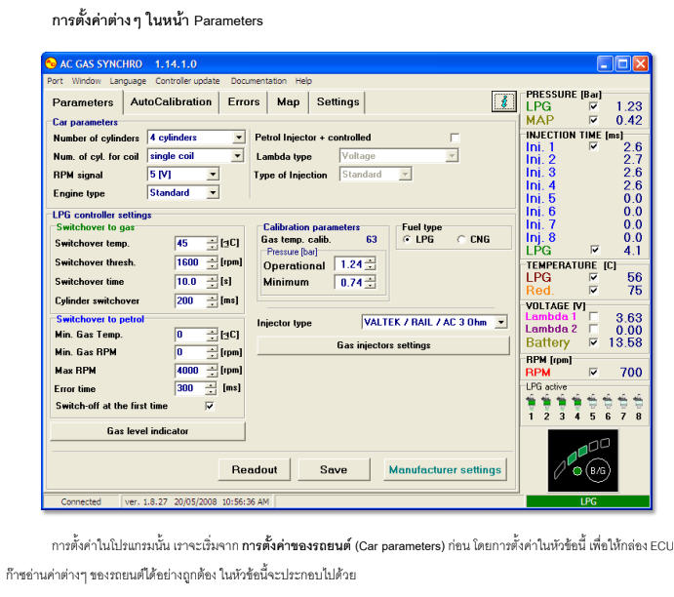This screenshot has width=674, height=597.
Task: Toggle the LPG temperature checkbox
Action: [x=594, y=277]
